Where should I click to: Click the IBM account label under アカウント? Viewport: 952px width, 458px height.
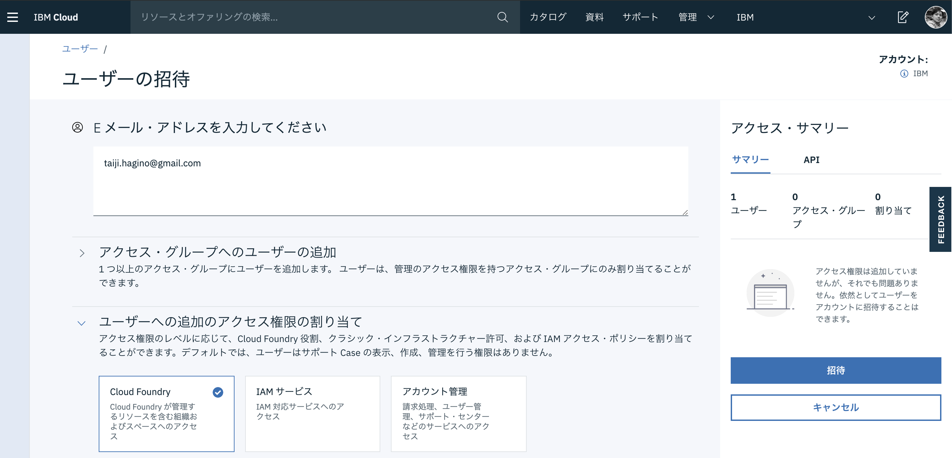pos(920,74)
